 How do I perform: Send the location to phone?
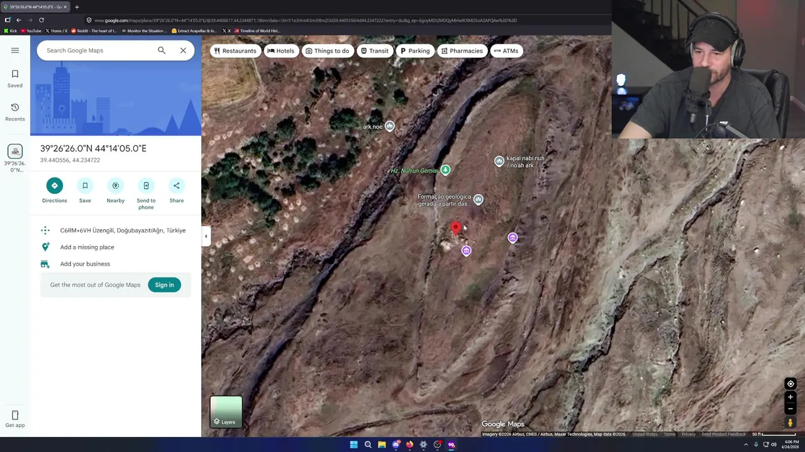coord(146,193)
